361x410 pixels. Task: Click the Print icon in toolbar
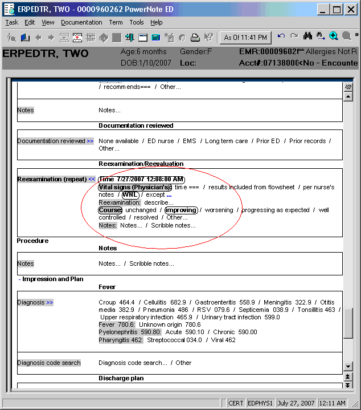pos(195,38)
